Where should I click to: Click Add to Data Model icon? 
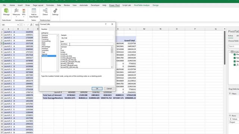[x=34, y=11]
